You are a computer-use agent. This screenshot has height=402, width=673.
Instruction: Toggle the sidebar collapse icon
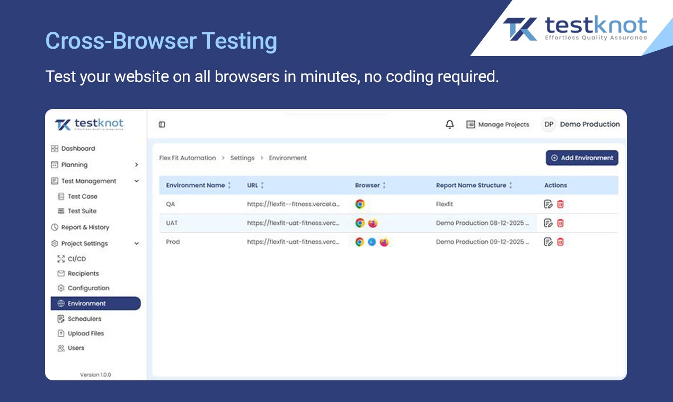[x=162, y=124]
